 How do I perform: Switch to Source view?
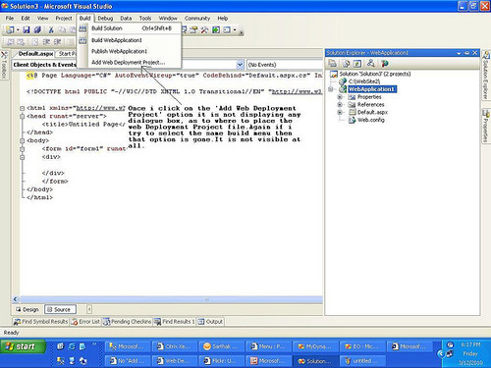[60, 309]
